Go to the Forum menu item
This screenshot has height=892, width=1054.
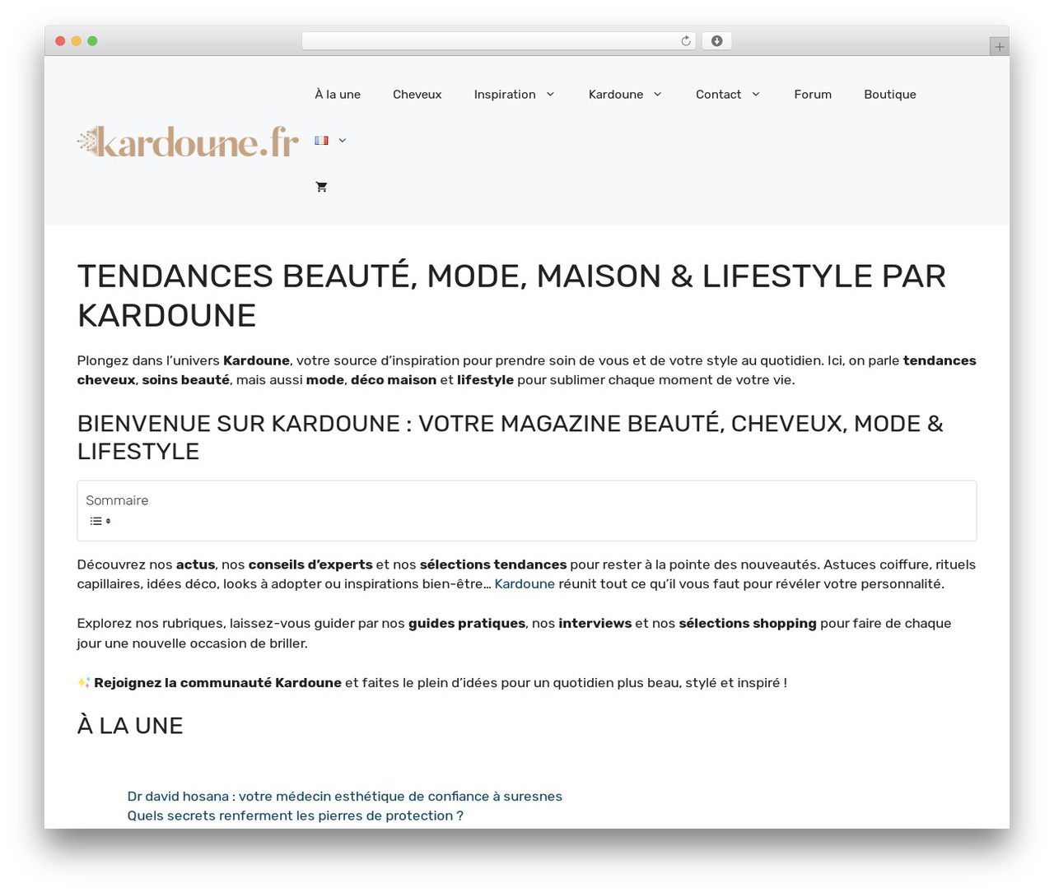click(x=813, y=95)
